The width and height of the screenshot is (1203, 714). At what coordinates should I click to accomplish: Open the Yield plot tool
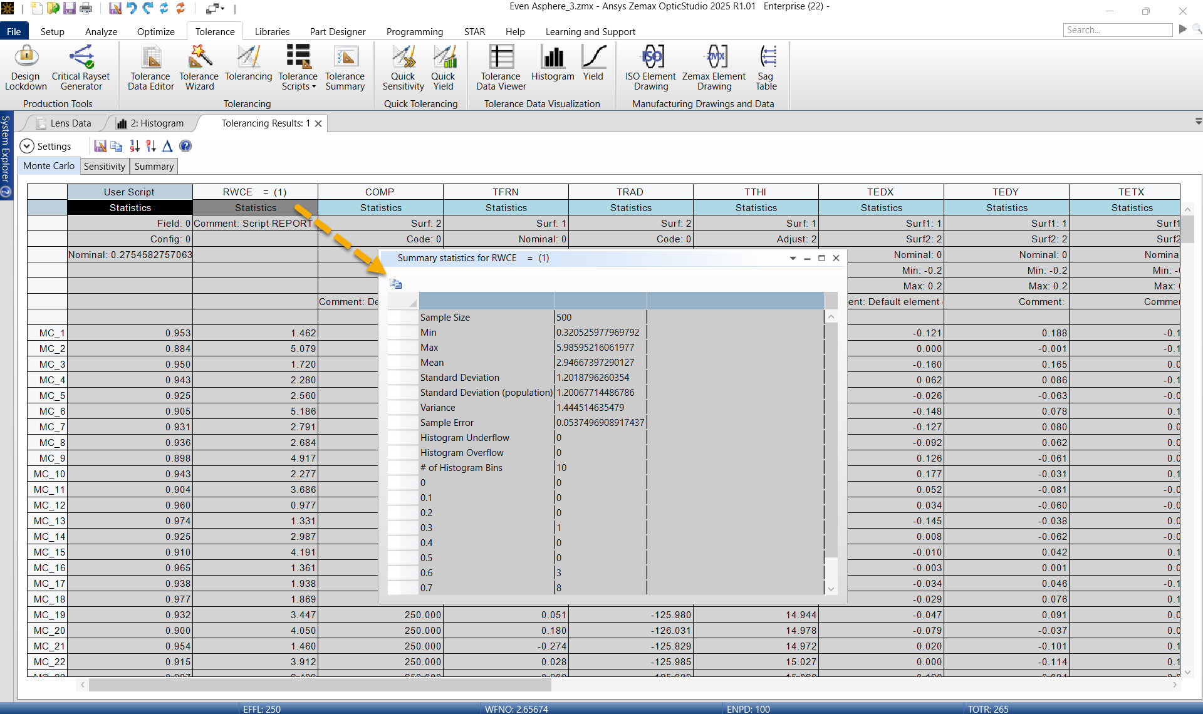593,63
